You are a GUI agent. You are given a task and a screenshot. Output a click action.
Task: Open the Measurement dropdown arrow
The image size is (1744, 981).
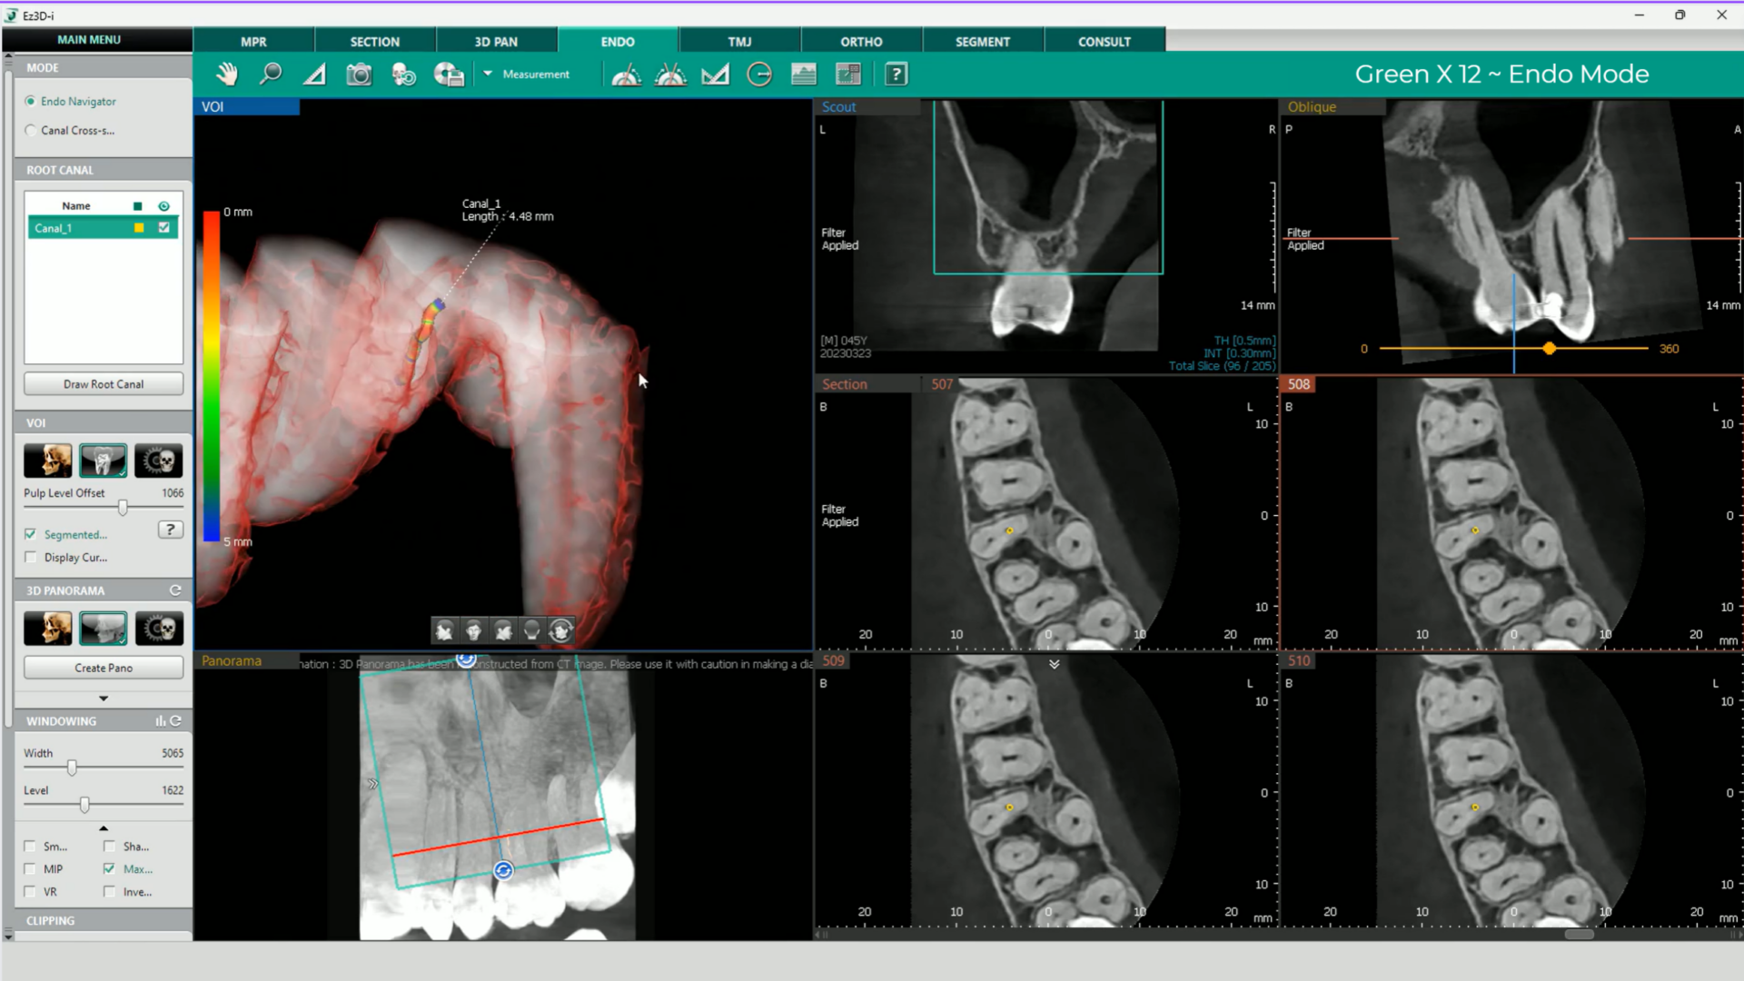[488, 74]
